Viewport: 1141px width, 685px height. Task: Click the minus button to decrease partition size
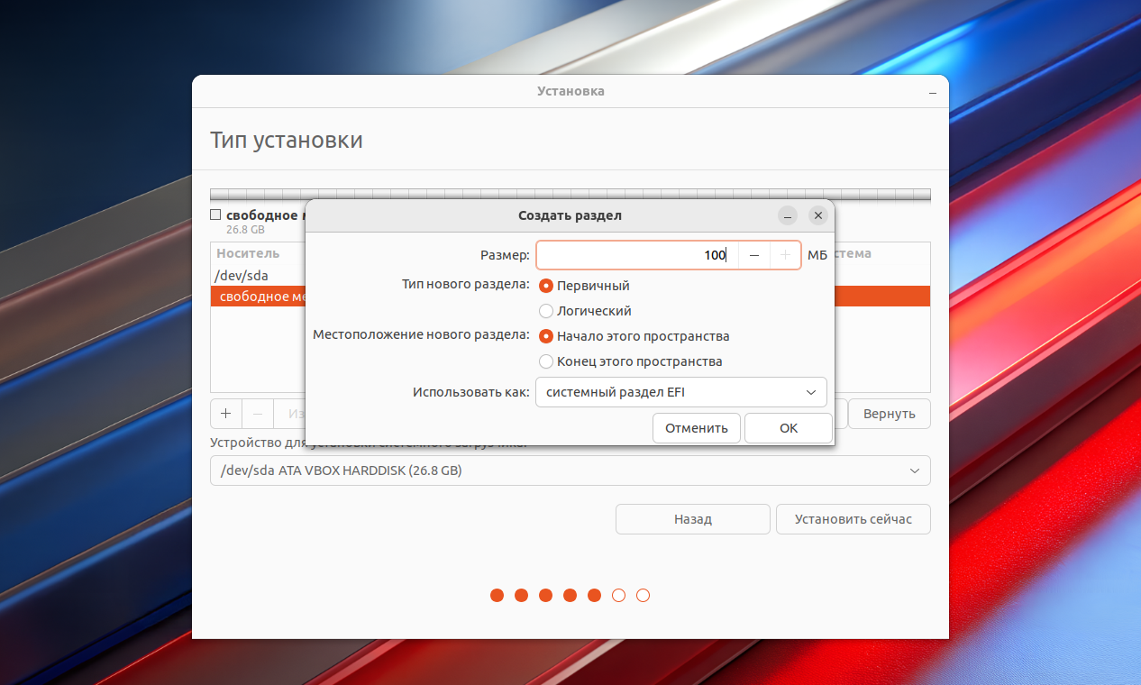coord(754,255)
